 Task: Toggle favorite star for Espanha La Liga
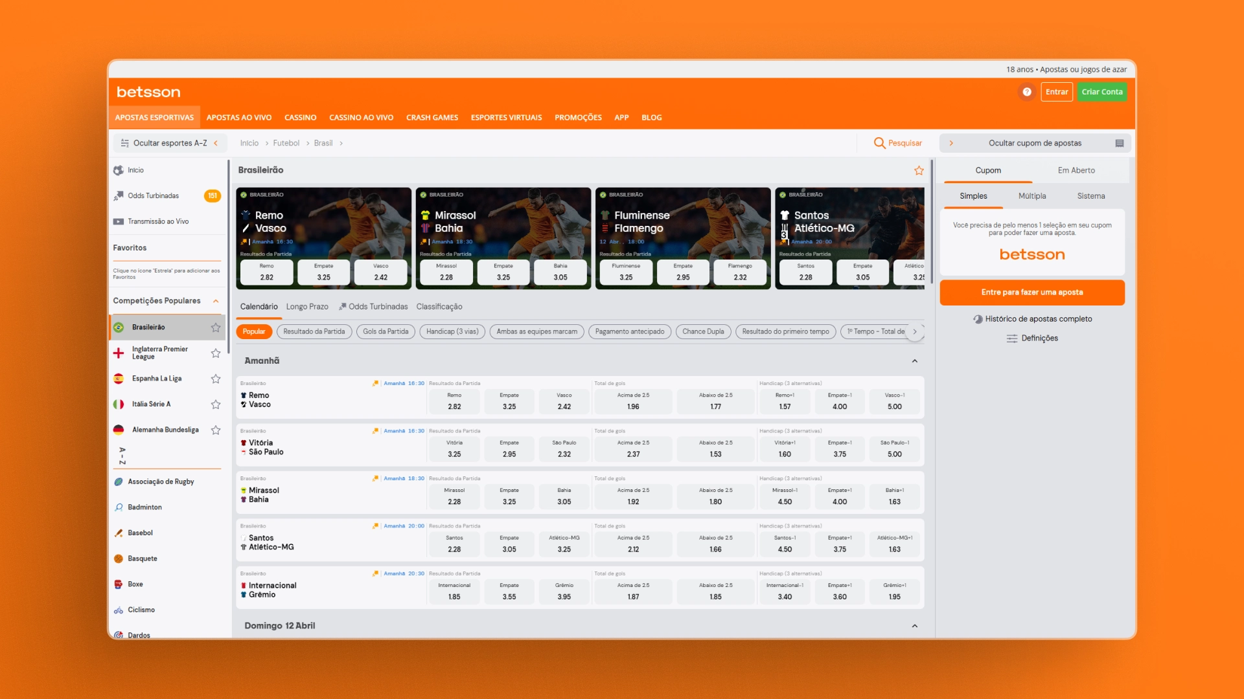click(216, 379)
